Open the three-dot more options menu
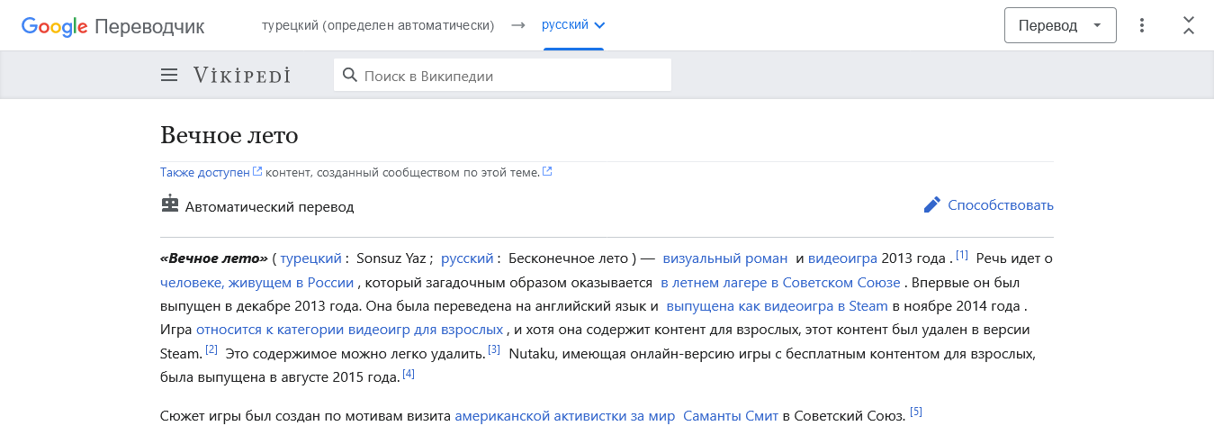Screen dimensions: 1214x444 tap(1142, 25)
